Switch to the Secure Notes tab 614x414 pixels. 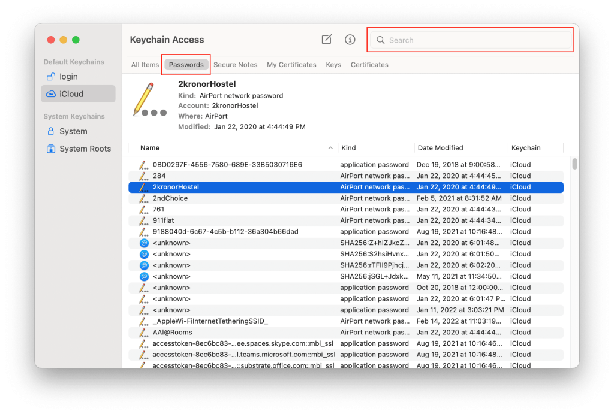pos(235,65)
